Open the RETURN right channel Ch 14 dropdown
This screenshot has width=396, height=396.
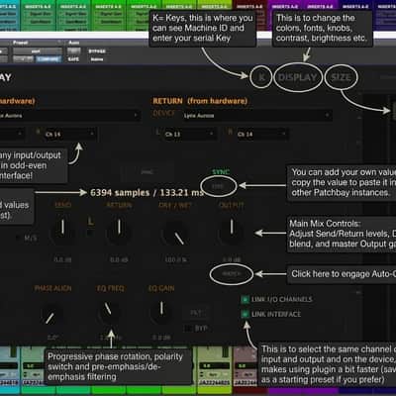pyautogui.click(x=262, y=135)
